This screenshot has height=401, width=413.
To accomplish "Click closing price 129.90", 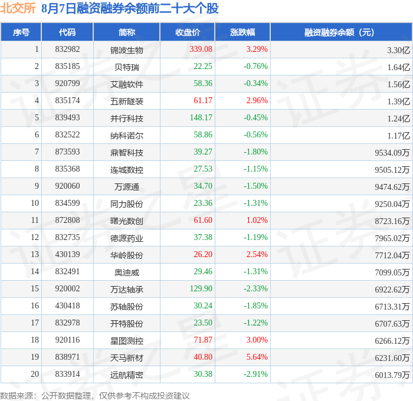I will [x=201, y=289].
